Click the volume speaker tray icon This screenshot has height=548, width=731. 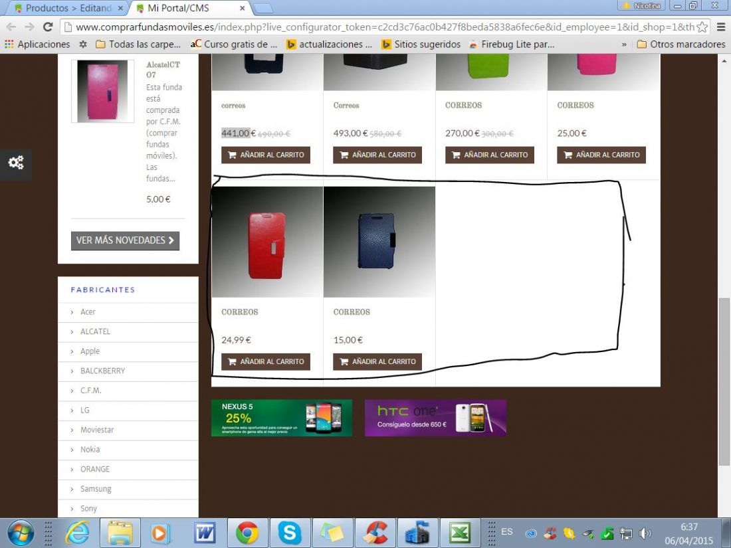(645, 533)
